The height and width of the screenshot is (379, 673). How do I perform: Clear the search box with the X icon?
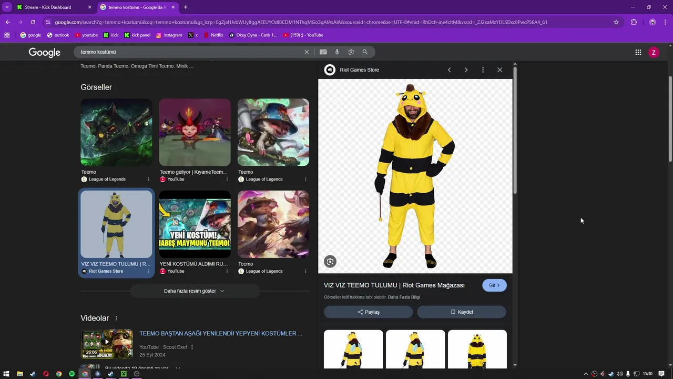pos(307,52)
